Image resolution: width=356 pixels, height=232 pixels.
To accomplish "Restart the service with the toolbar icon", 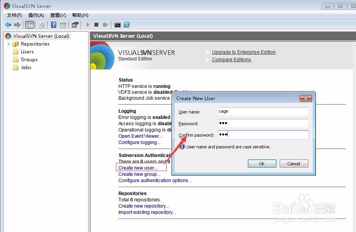I will [x=105, y=24].
